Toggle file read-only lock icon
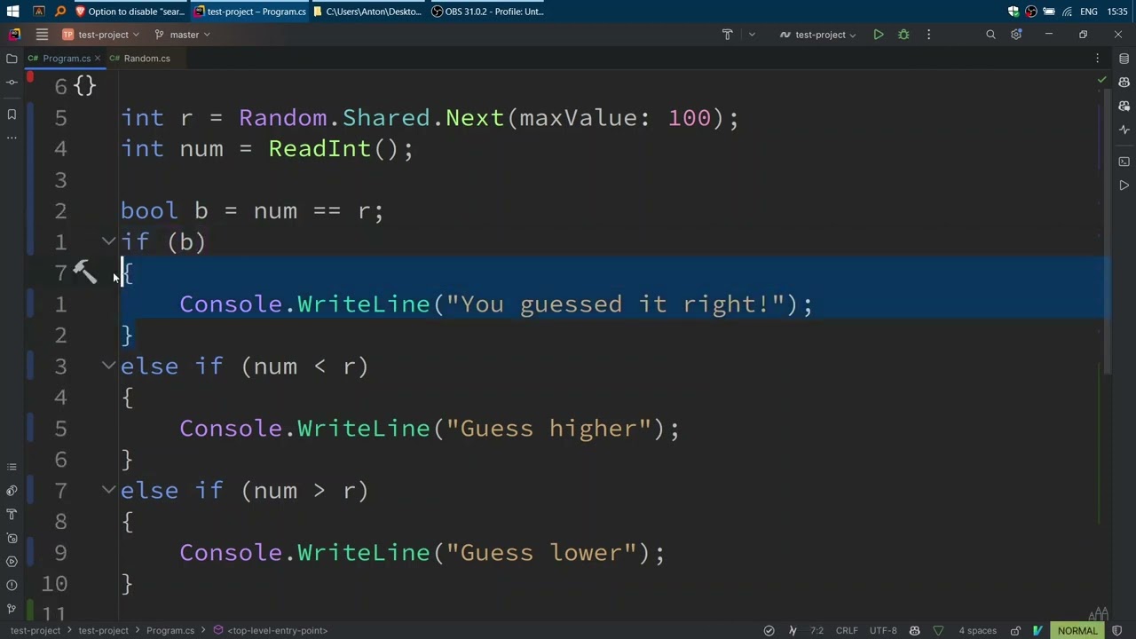Image resolution: width=1136 pixels, height=639 pixels. pyautogui.click(x=1016, y=630)
